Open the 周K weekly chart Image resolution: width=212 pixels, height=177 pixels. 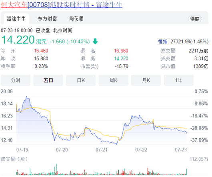click(114, 80)
